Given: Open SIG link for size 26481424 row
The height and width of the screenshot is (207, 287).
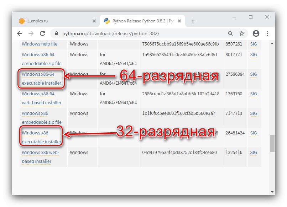Looking at the screenshot, I should (x=254, y=133).
